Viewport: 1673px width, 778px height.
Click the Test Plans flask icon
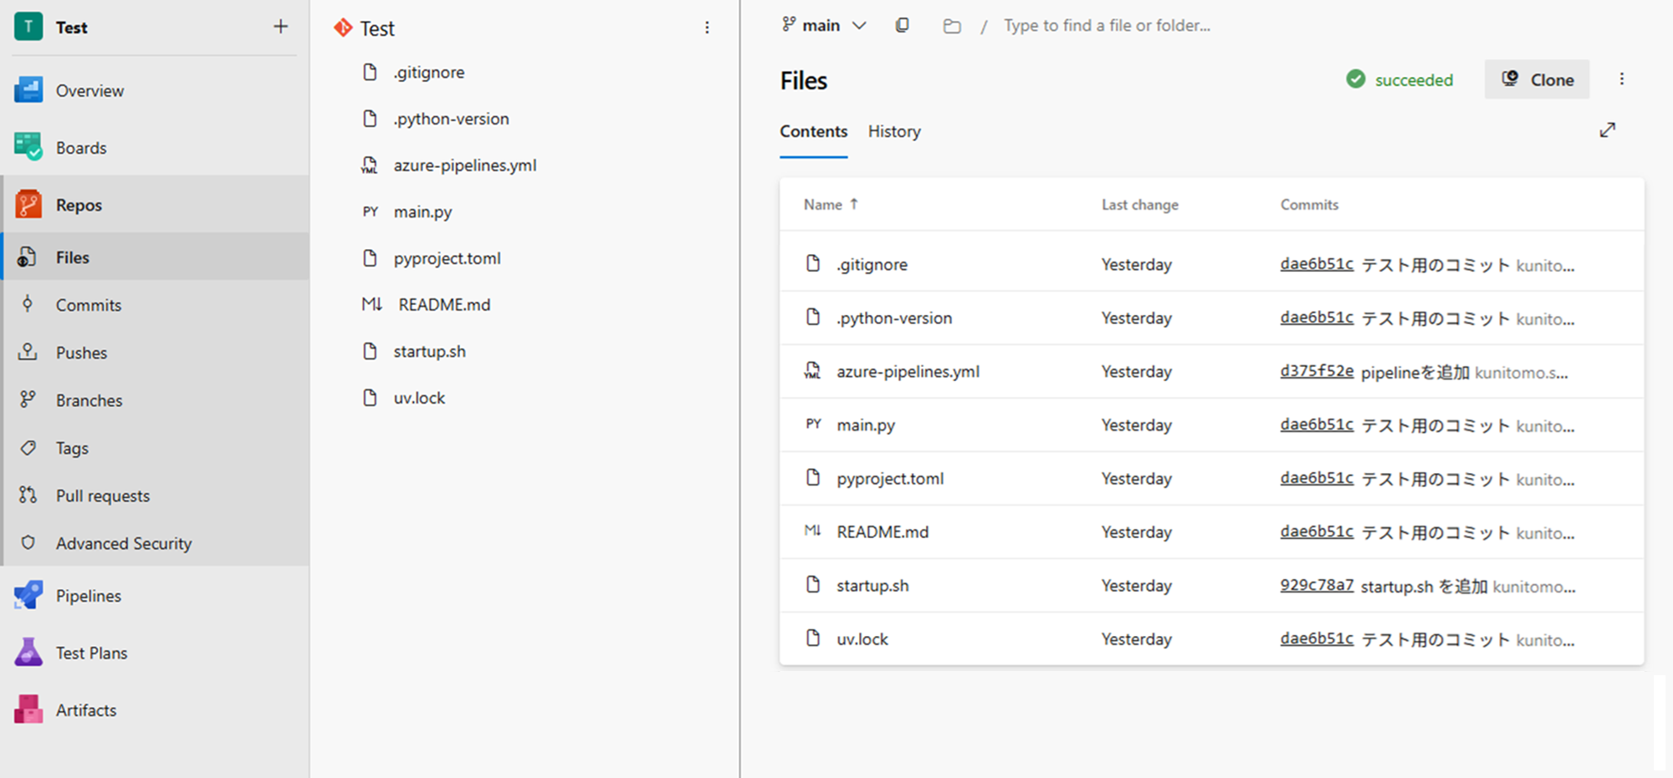tap(28, 653)
